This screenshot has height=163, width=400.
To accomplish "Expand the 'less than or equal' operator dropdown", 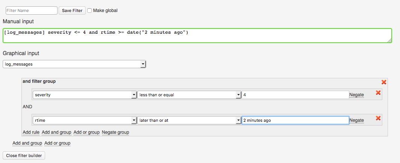I will pyautogui.click(x=189, y=95).
